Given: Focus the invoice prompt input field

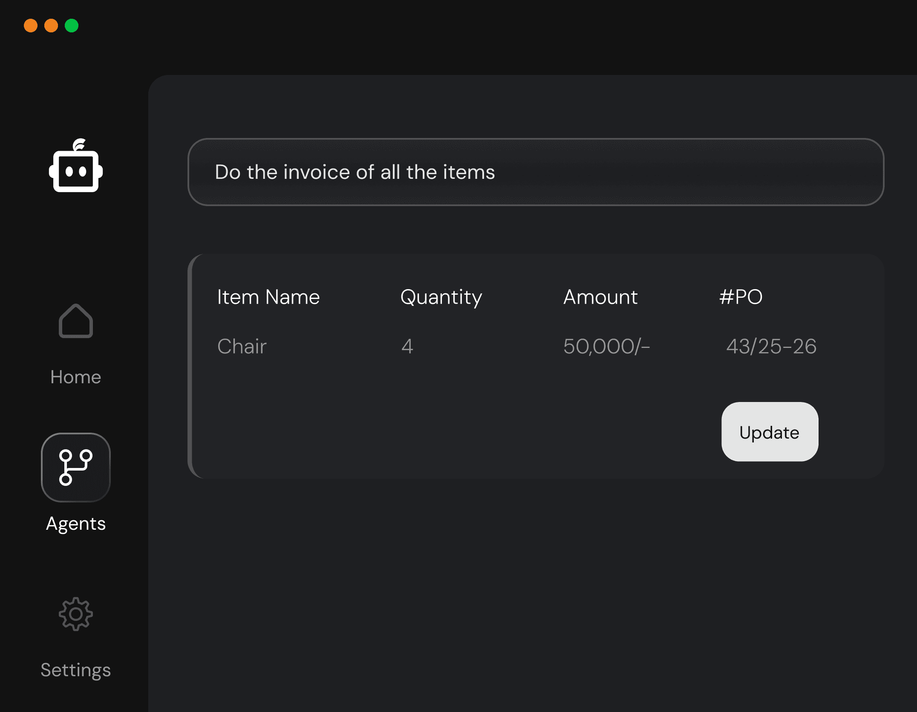Looking at the screenshot, I should [536, 172].
